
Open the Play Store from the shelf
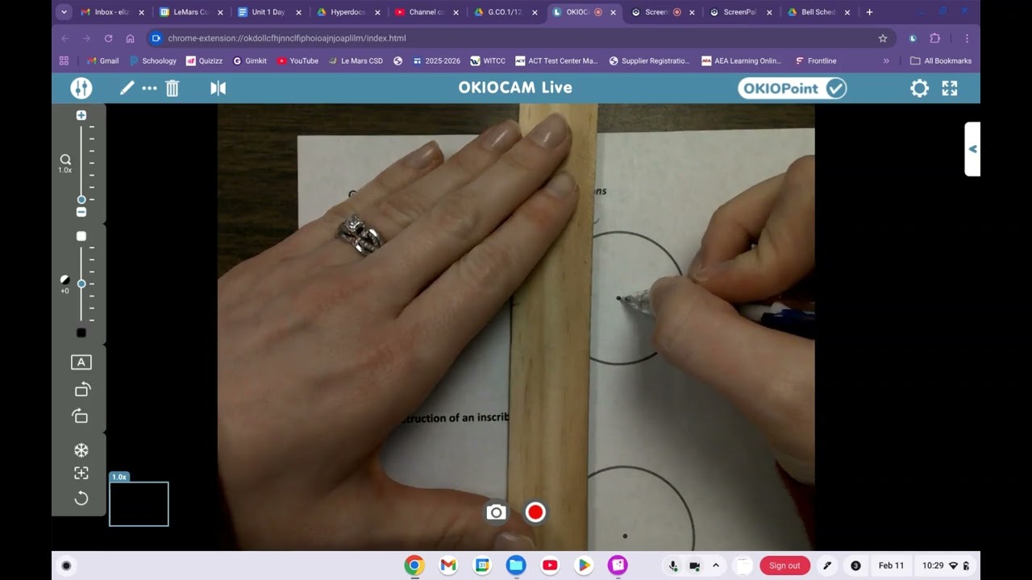click(584, 565)
